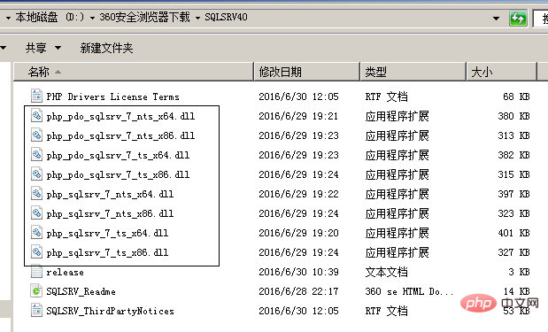The image size is (548, 332).
Task: Select file name php_sqlsrv_7_nts_x64.dll
Action: (x=110, y=194)
